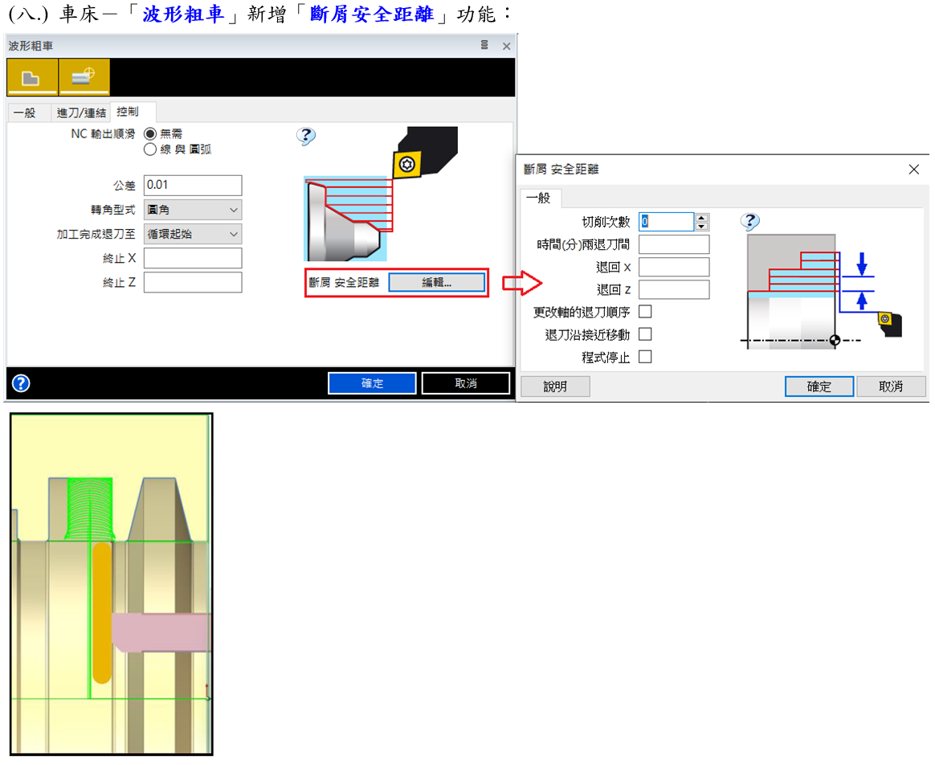
Task: Click the tool origin icon in 波形粗車 toolbar
Action: point(84,78)
